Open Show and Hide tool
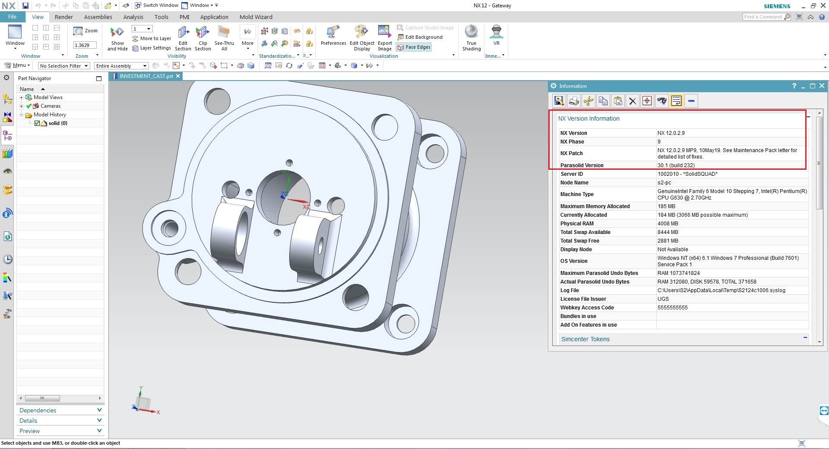Screen dimensions: 829x449 tap(117, 39)
